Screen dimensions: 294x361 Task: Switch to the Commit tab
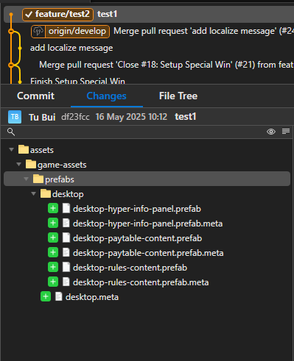pos(36,96)
